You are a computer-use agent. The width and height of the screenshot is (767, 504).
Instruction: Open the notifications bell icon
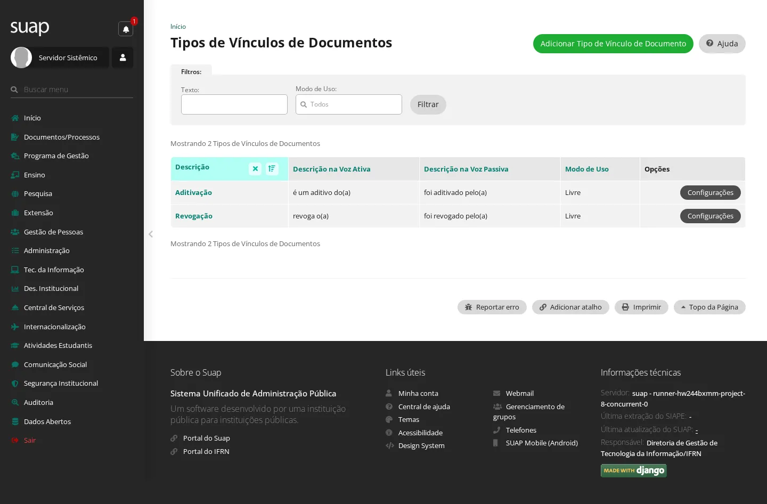[x=126, y=29]
